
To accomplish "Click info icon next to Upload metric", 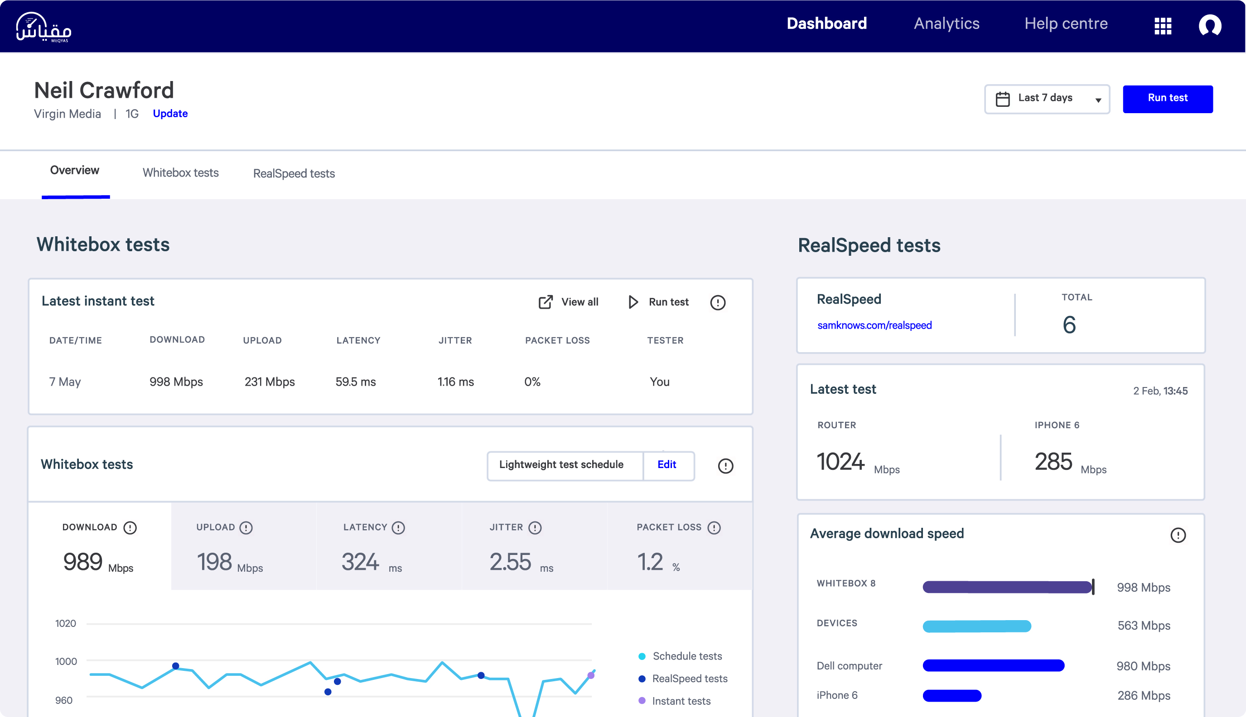I will click(x=246, y=528).
